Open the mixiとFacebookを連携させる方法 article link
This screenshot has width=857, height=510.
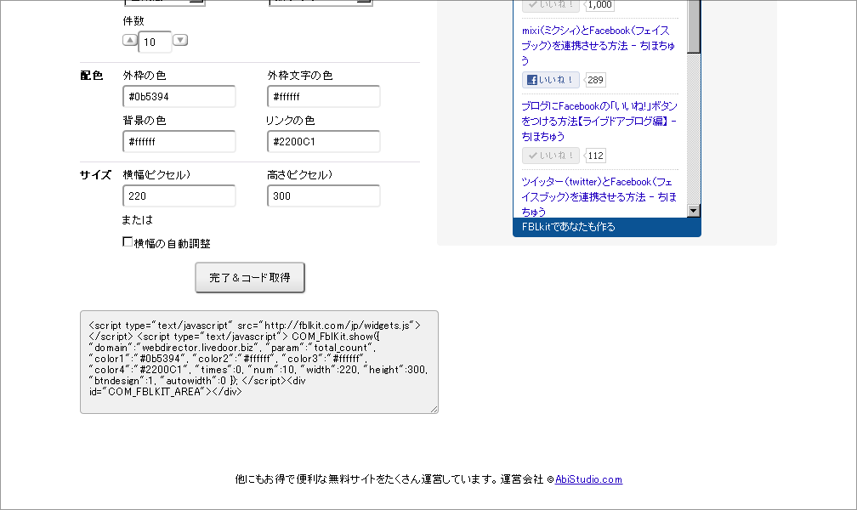(599, 45)
